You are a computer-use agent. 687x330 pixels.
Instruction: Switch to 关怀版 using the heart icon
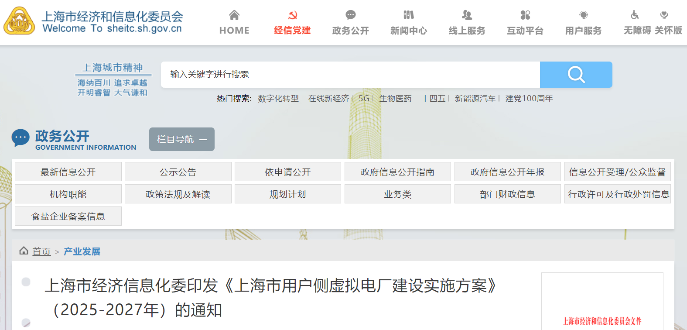pos(664,15)
